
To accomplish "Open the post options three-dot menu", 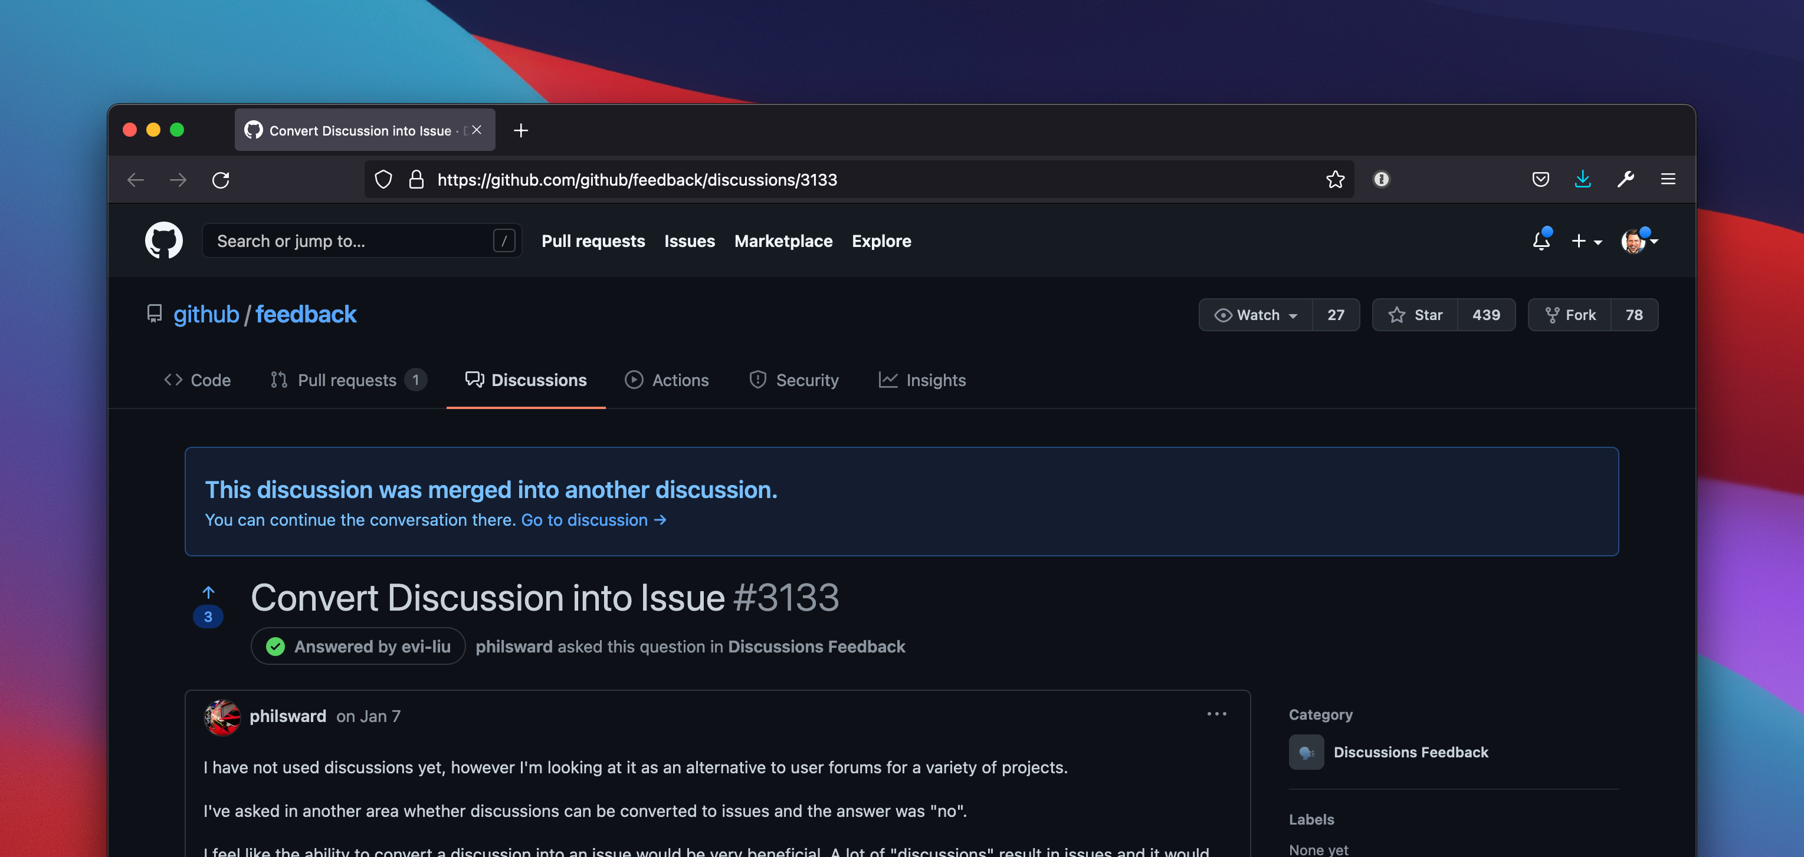I will click(1216, 714).
